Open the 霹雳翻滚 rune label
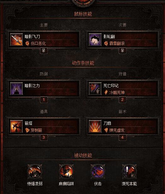This screenshot has height=194, width=165. click(117, 43)
